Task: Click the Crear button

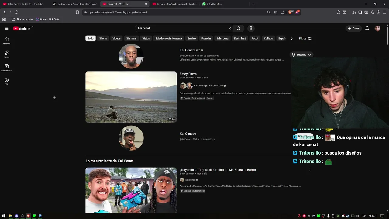Action: [x=353, y=28]
